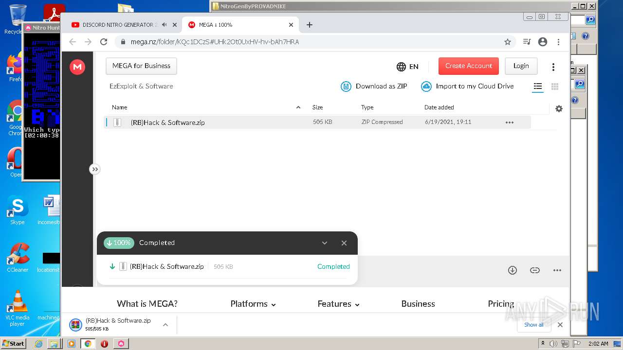Launch Internet Explorer from taskbar
This screenshot has height=350, width=623.
point(38,344)
